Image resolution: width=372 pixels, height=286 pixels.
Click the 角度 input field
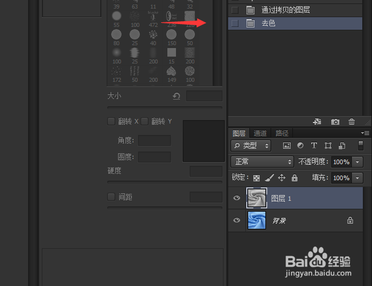154,140
